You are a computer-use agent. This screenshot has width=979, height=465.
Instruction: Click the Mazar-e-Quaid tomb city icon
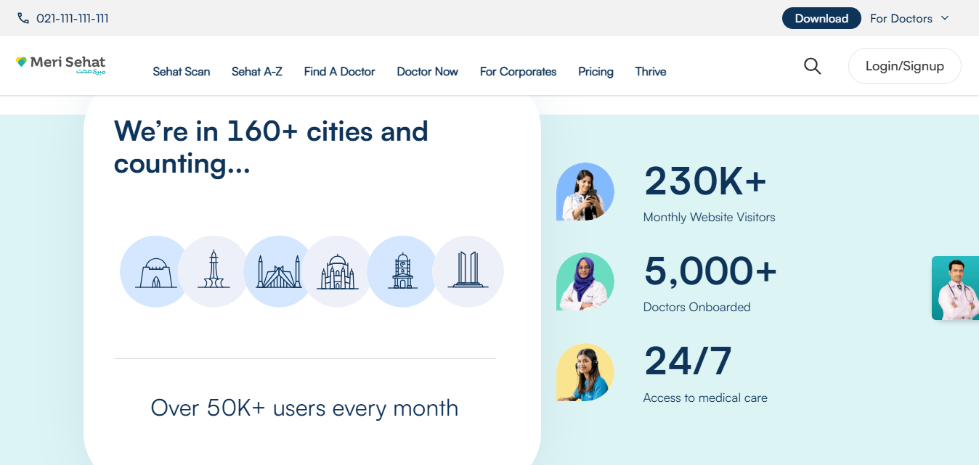tap(154, 271)
